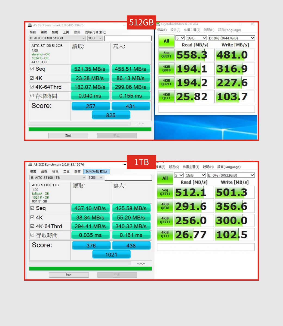This screenshot has width=283, height=326.
Task: Toggle 存取時間 checkbox in 1TB AS SSD window
Action: tap(32, 235)
